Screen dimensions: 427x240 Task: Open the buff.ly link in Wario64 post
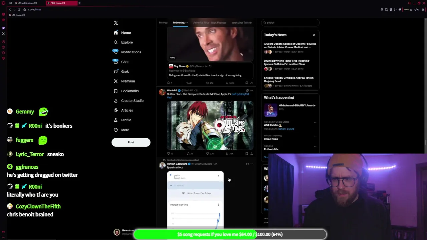click(x=240, y=94)
